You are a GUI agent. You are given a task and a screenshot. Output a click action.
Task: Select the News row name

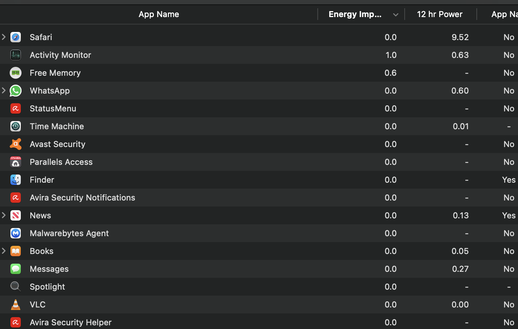[41, 215]
